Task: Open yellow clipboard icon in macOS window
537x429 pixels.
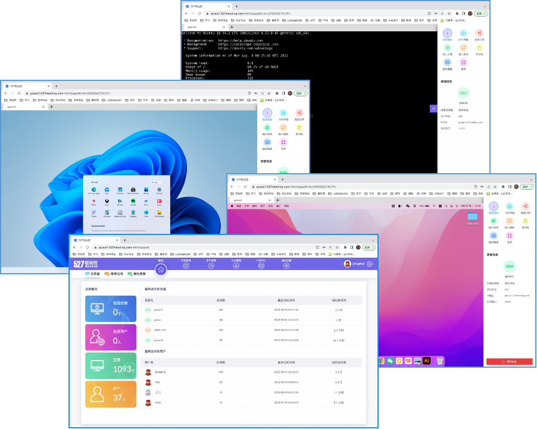Action: point(526,221)
